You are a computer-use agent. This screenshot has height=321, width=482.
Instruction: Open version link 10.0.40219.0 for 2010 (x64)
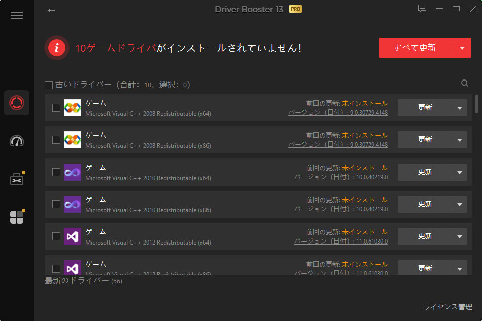point(341,177)
